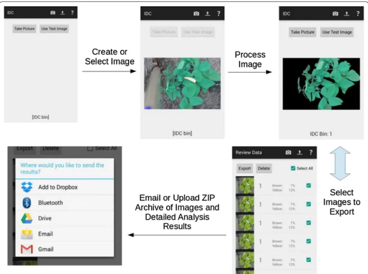Open help icon in Review Data header
The image size is (368, 274).
coord(311,153)
